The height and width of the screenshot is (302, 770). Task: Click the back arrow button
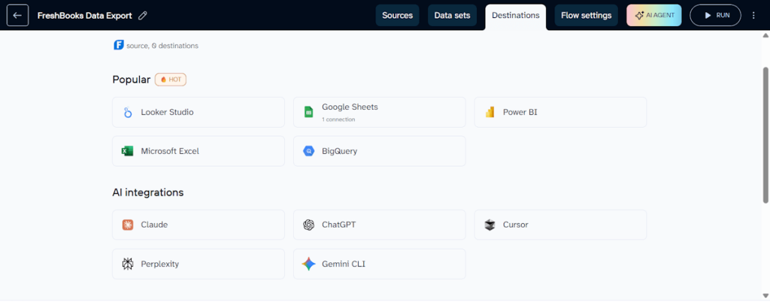pyautogui.click(x=18, y=15)
